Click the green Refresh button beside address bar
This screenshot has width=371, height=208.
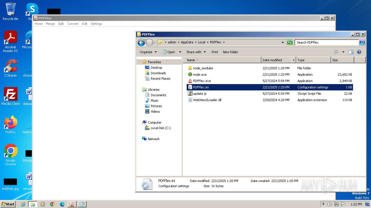tap(290, 42)
